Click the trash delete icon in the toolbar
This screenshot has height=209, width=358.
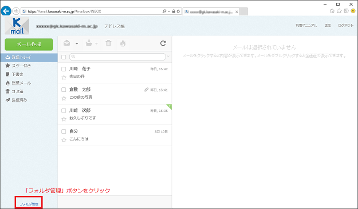(108, 43)
